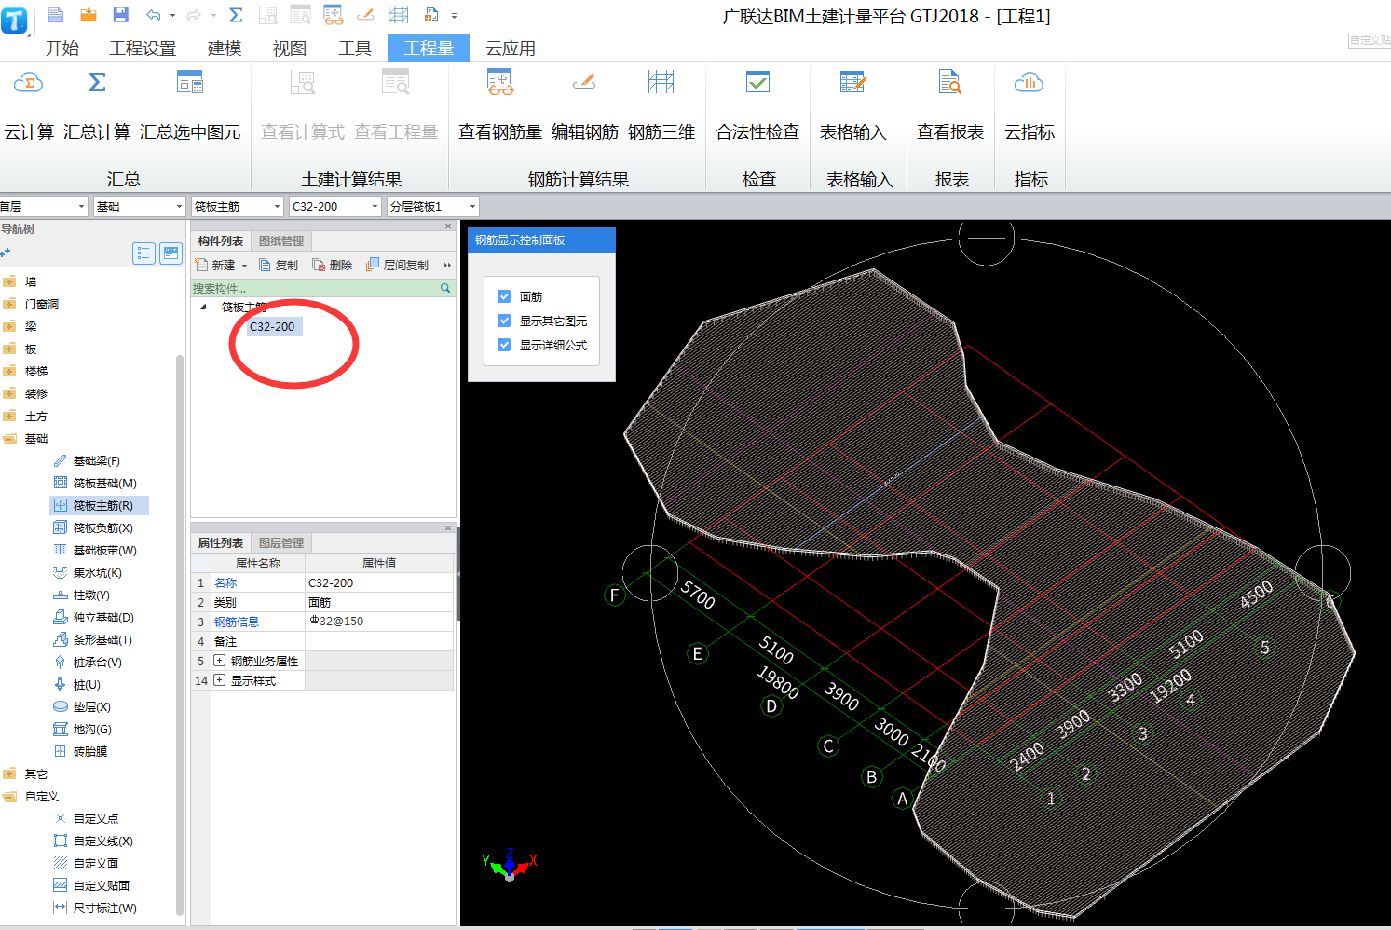Click the navigation tree vertical scrollbar
This screenshot has width=1391, height=930.
pyautogui.click(x=180, y=634)
